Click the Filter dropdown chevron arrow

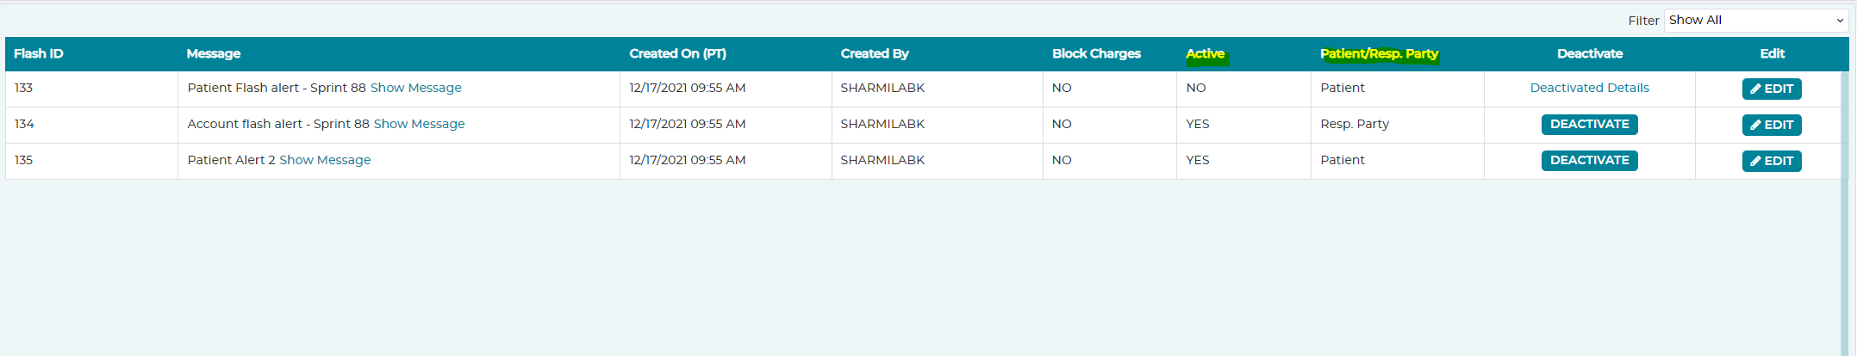point(1840,21)
